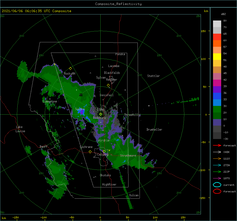Click the Limestone label

(x=50, y=101)
